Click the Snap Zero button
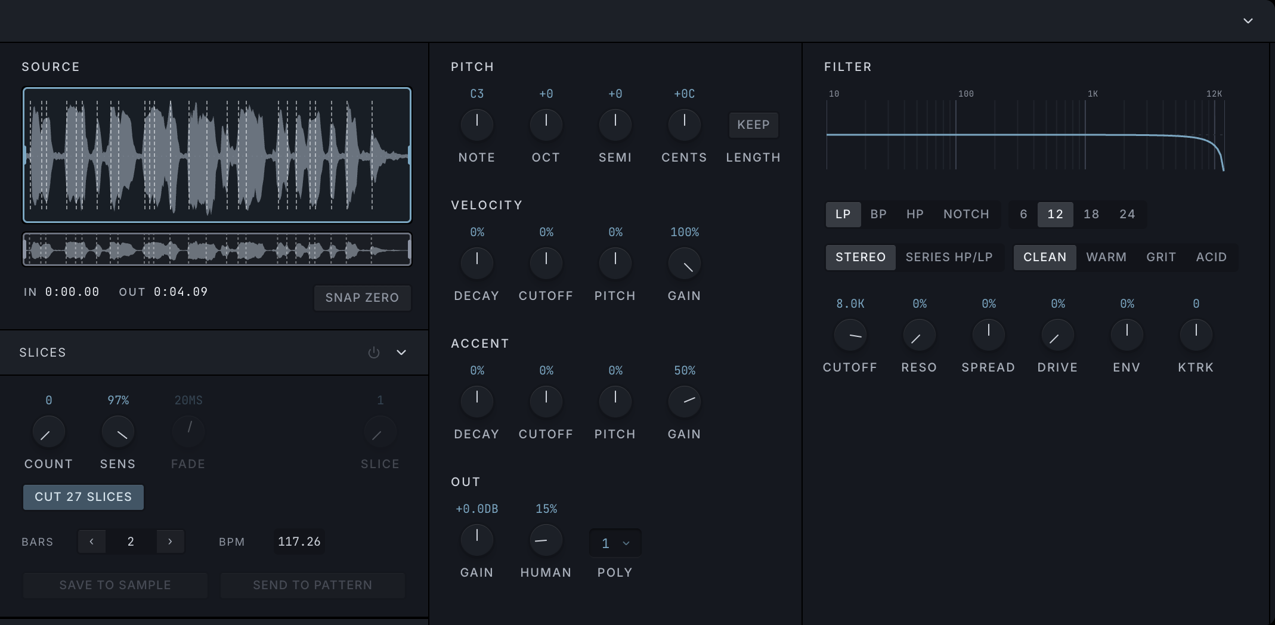The height and width of the screenshot is (625, 1275). point(363,298)
